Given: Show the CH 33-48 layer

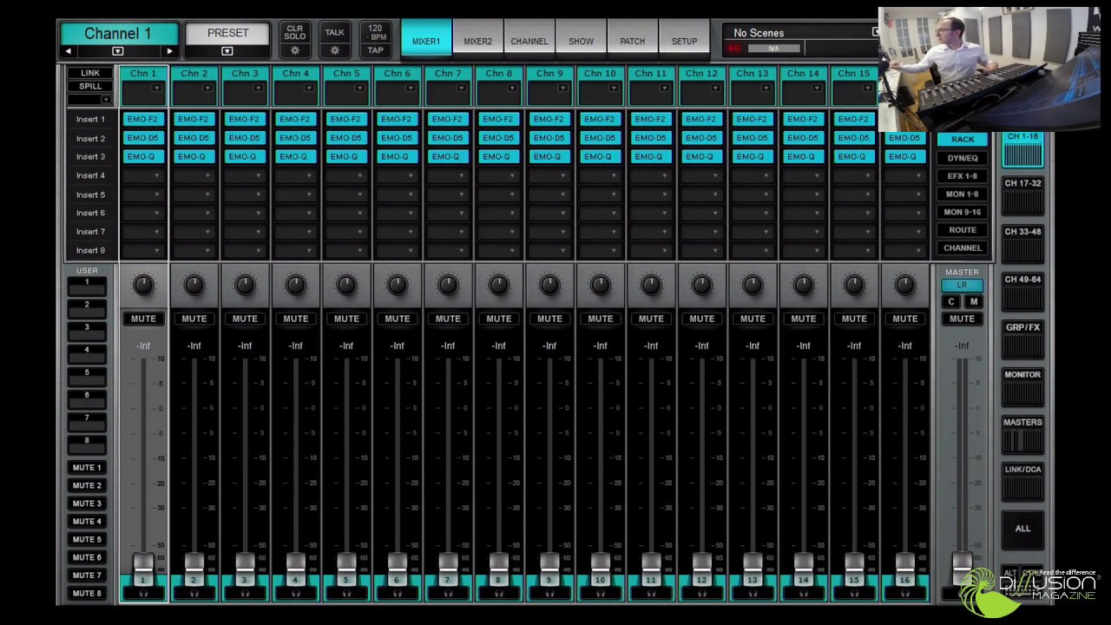Looking at the screenshot, I should coord(1022,245).
